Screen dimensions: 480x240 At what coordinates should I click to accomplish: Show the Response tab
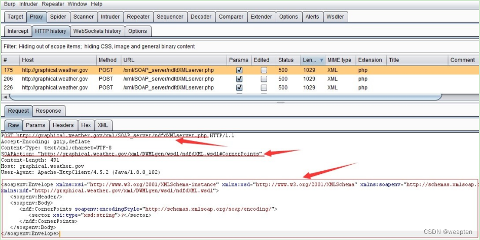coord(48,111)
